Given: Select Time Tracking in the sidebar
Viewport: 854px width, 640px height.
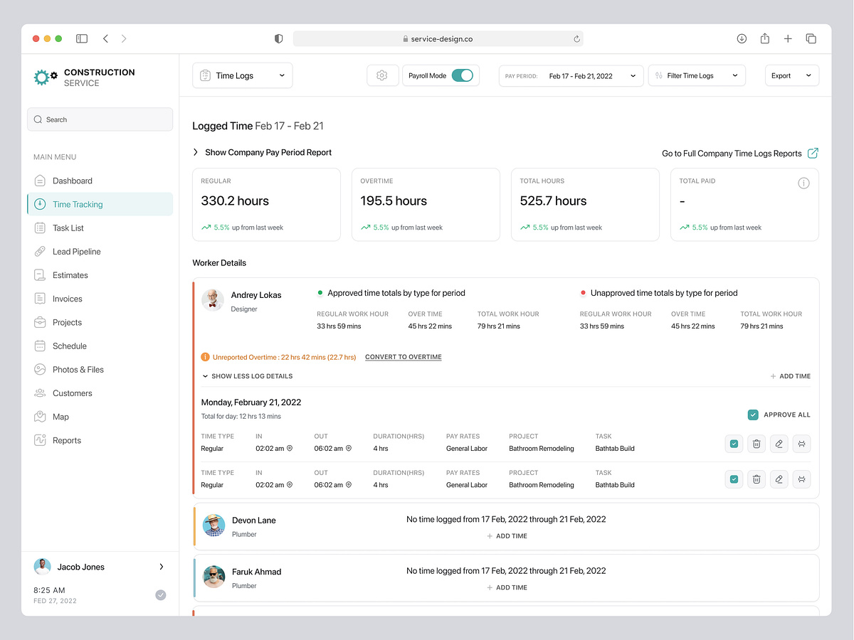Looking at the screenshot, I should [x=100, y=204].
